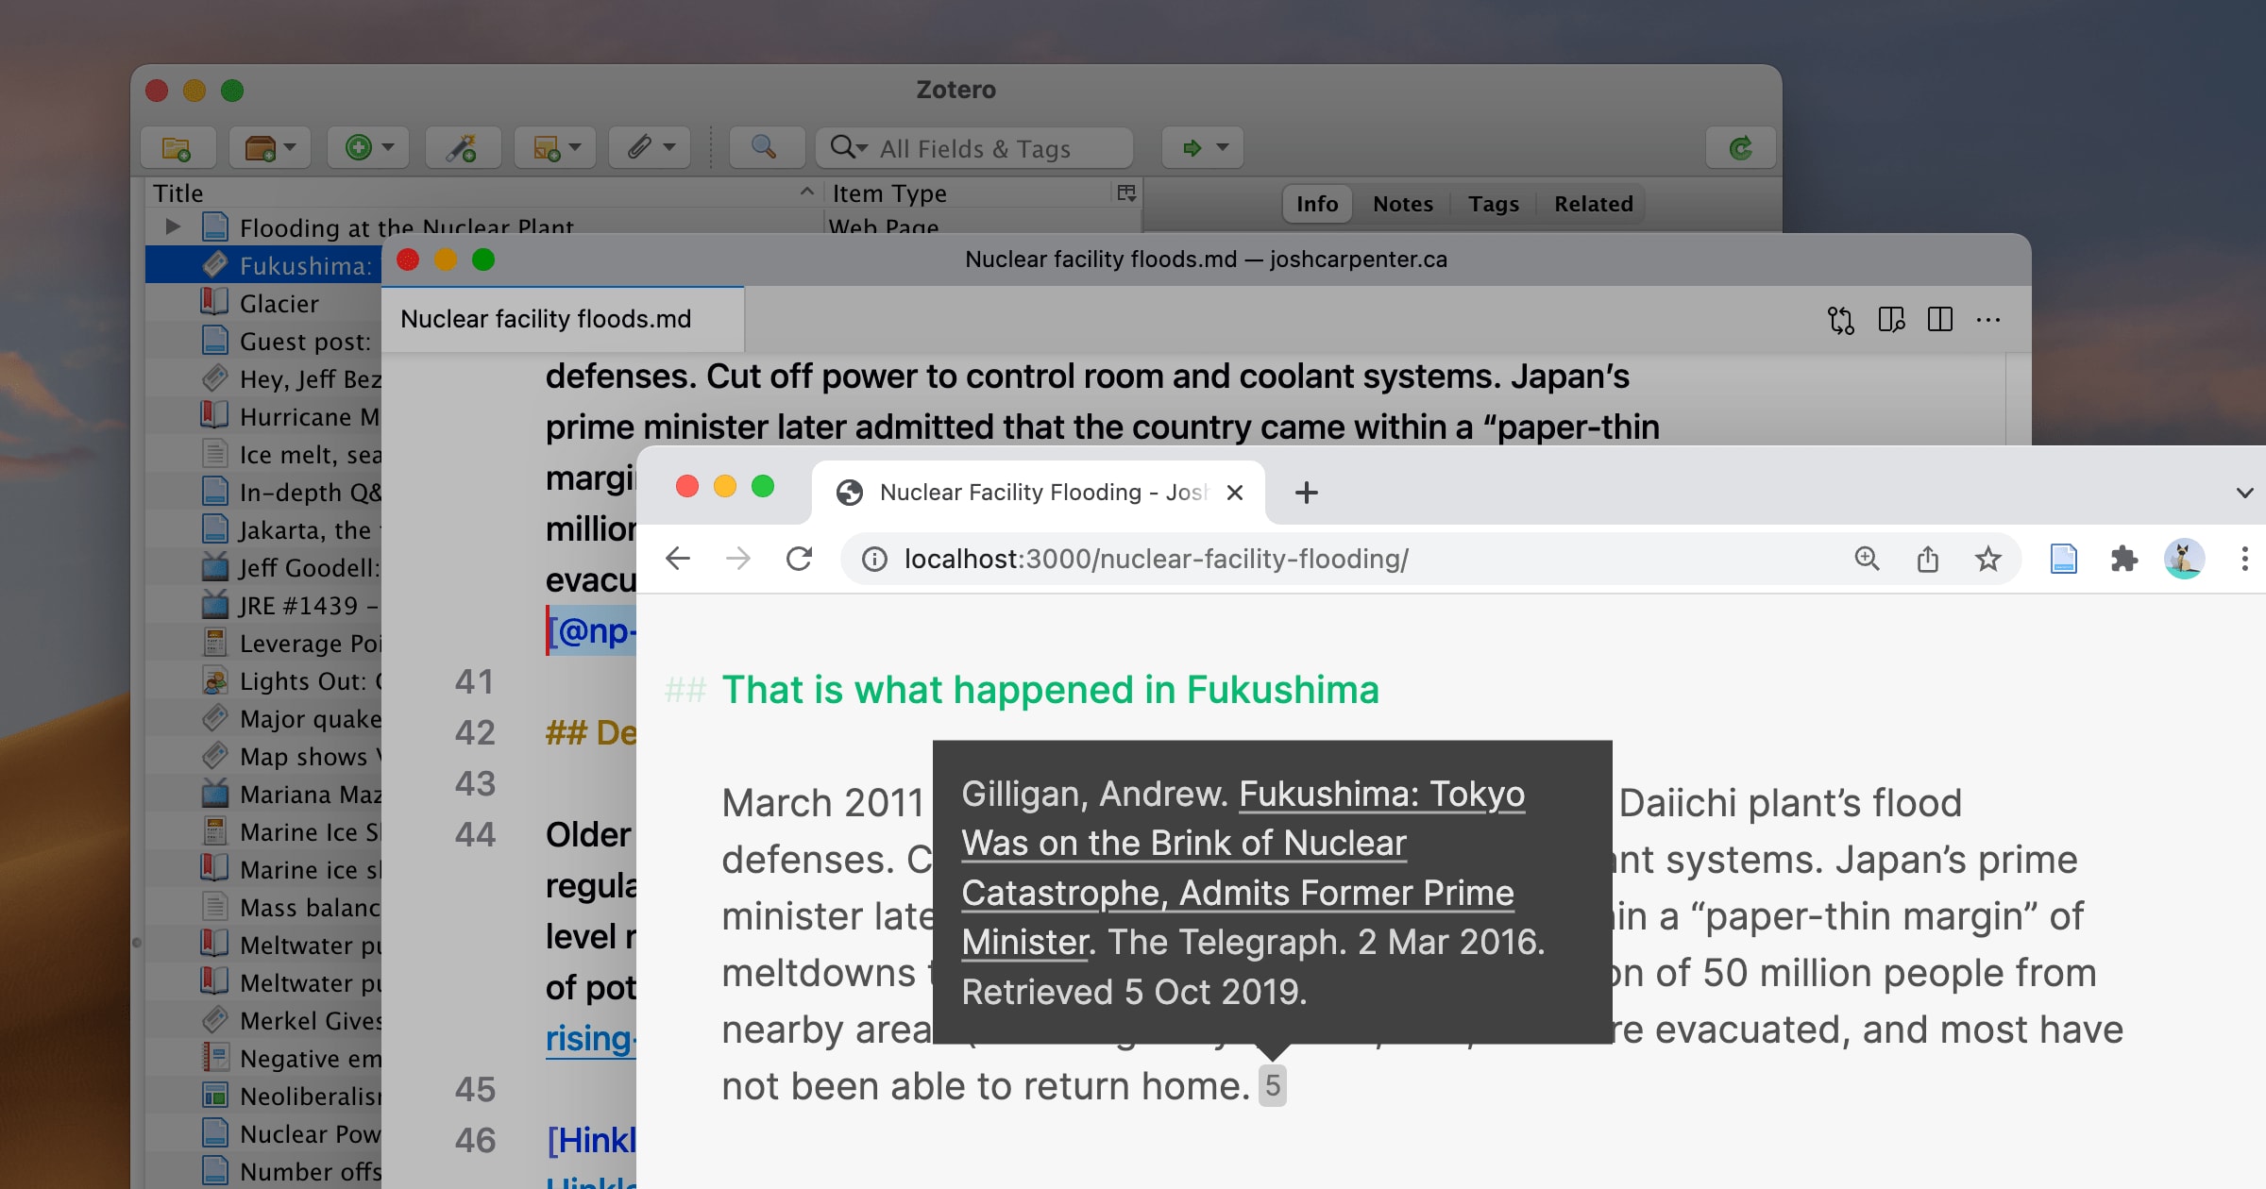Viewport: 2266px width, 1189px height.
Task: Select Neoliberalis item in Zotero list
Action: pyautogui.click(x=264, y=1096)
